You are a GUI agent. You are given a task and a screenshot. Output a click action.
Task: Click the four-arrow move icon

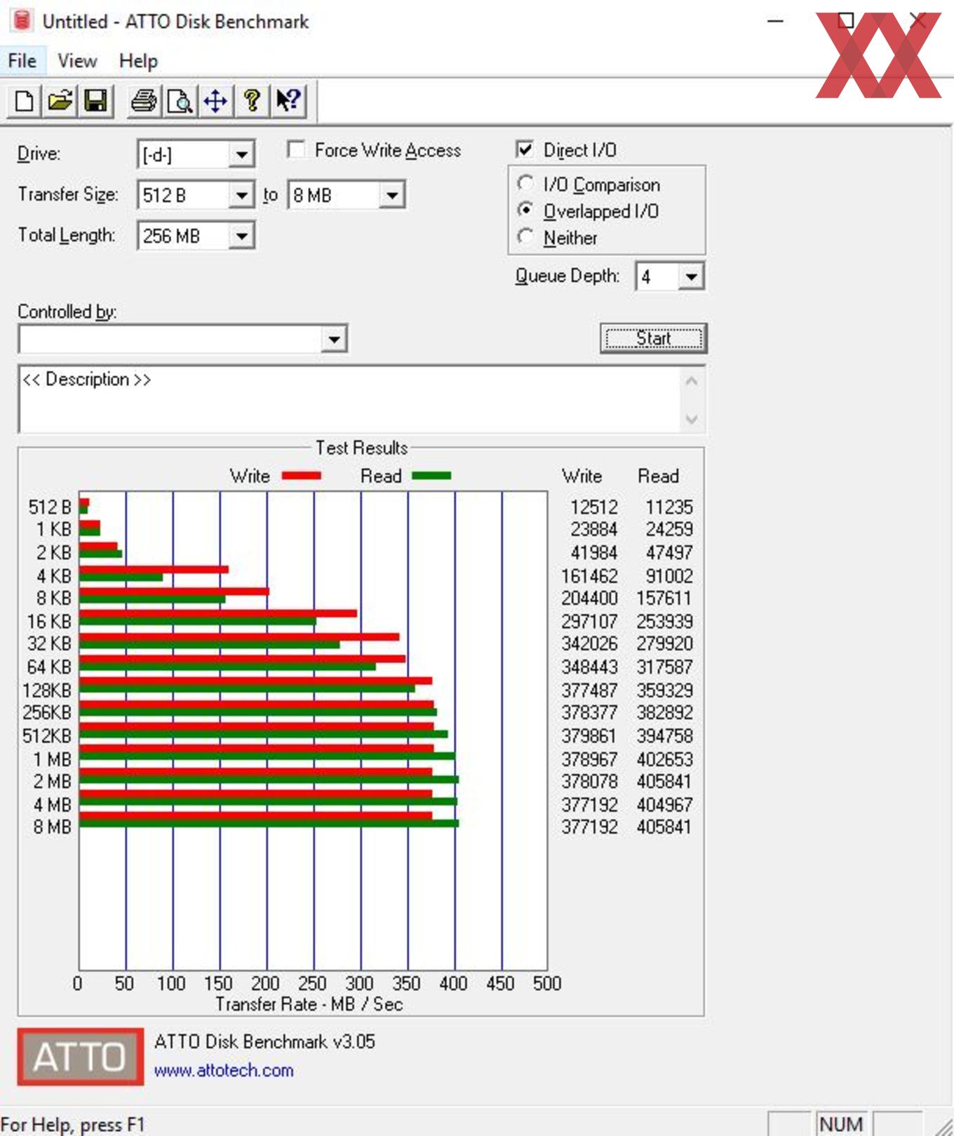coord(216,101)
